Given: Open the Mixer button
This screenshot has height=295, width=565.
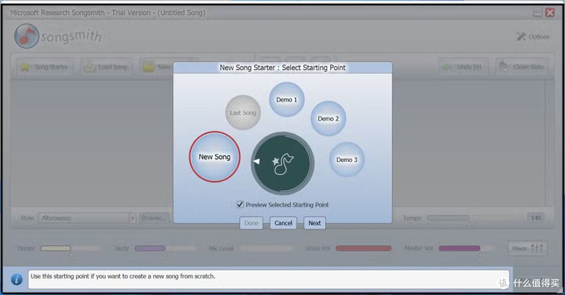Looking at the screenshot, I should (x=527, y=248).
